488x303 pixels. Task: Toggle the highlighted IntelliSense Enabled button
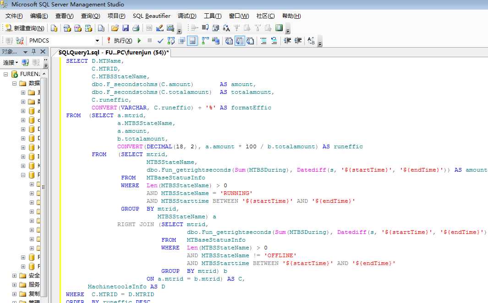click(x=192, y=40)
